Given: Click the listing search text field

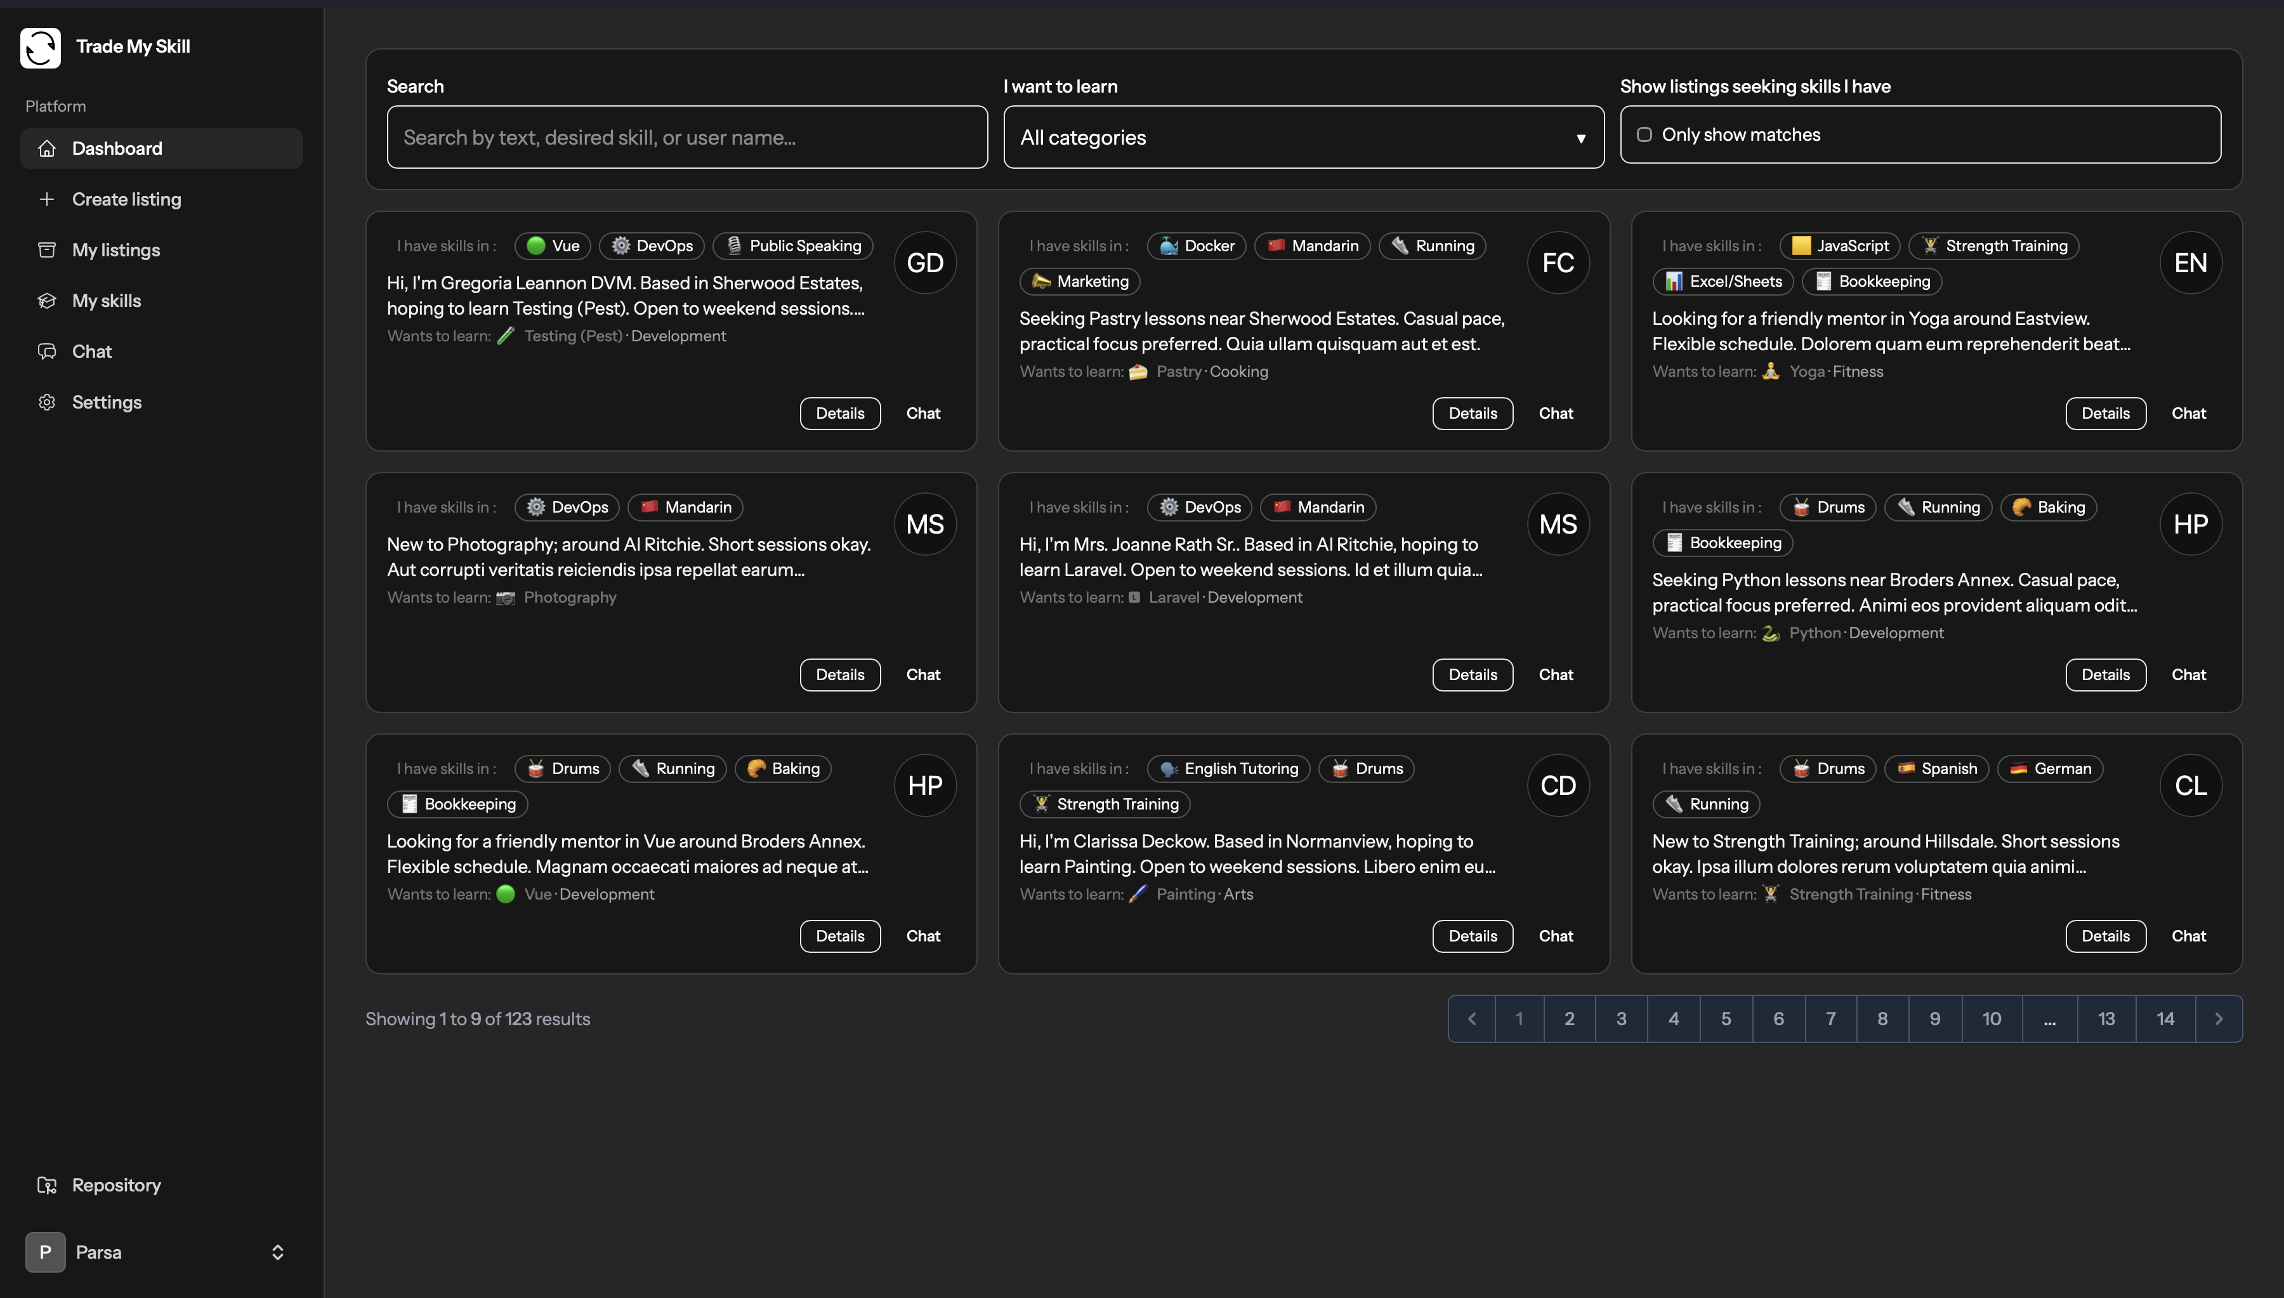Looking at the screenshot, I should tap(686, 137).
